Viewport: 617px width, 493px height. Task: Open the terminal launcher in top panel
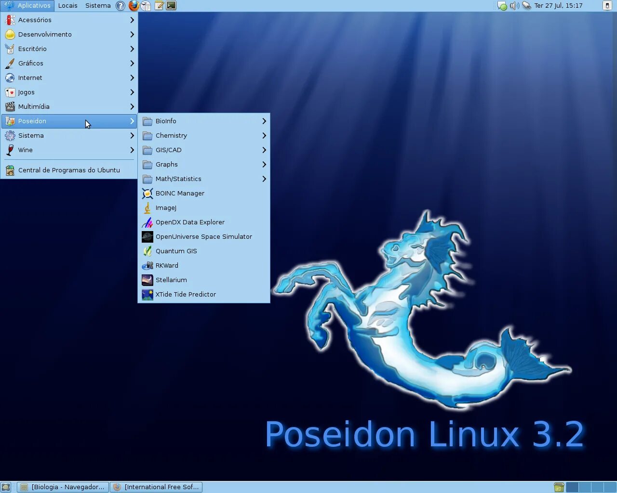(x=171, y=6)
